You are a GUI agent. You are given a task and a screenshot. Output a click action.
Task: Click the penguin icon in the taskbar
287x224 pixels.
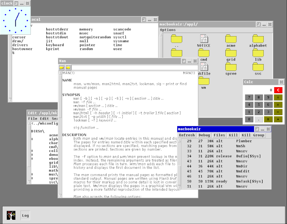point(11,215)
